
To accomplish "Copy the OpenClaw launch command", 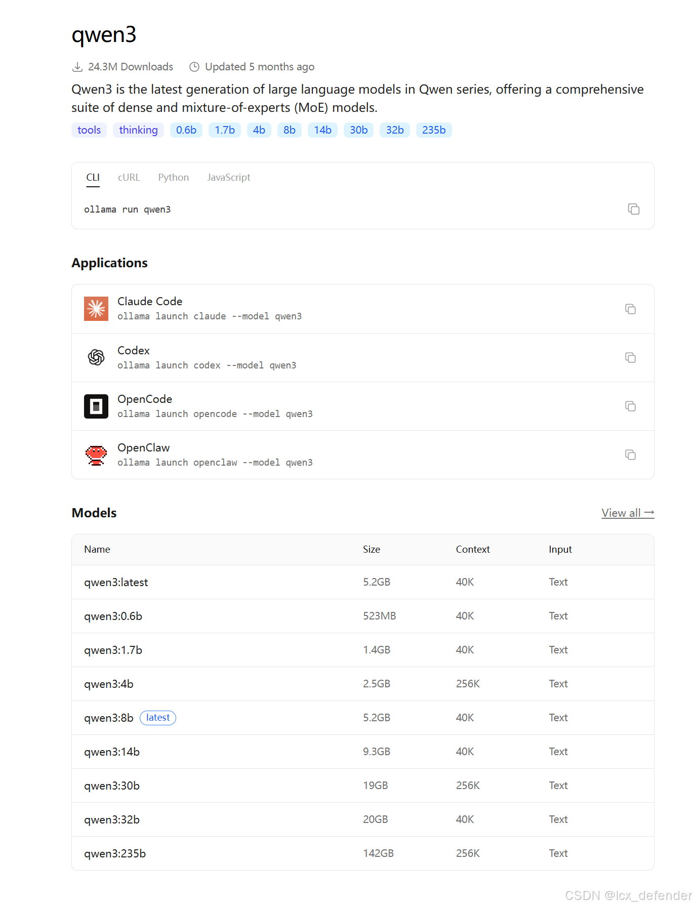I will 630,455.
